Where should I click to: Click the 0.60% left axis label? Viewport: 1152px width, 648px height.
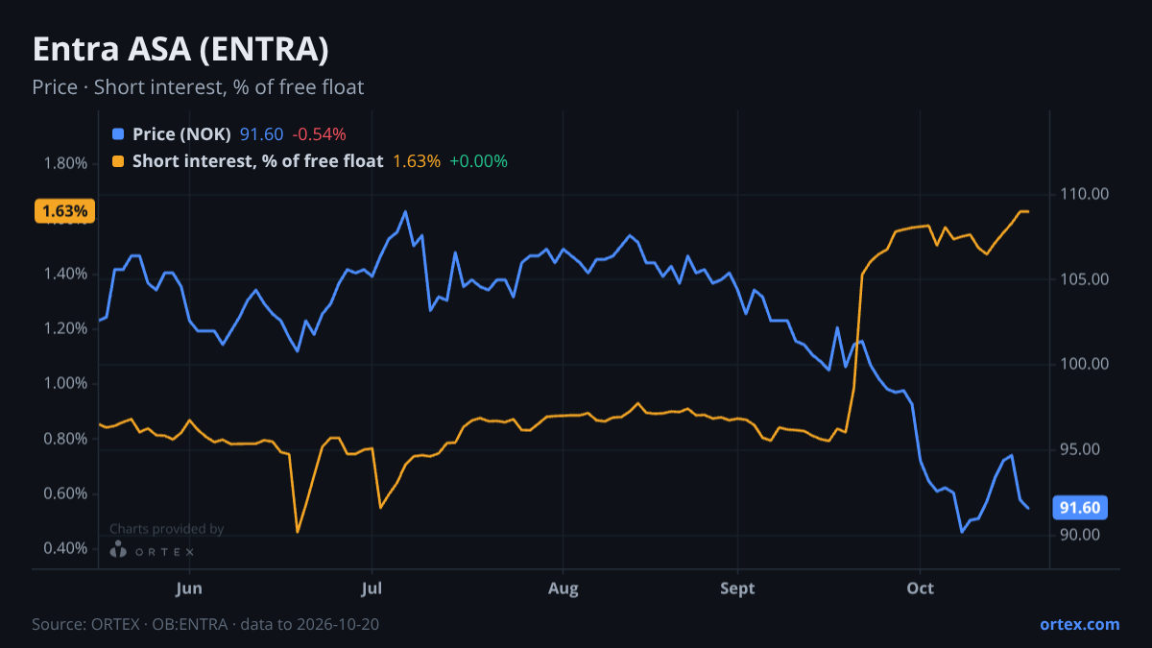[65, 493]
